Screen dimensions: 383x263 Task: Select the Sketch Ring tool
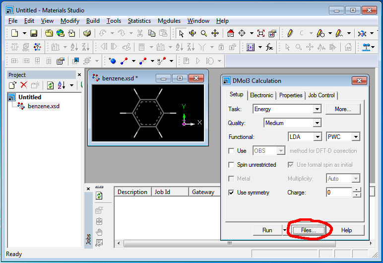pyautogui.click(x=320, y=33)
